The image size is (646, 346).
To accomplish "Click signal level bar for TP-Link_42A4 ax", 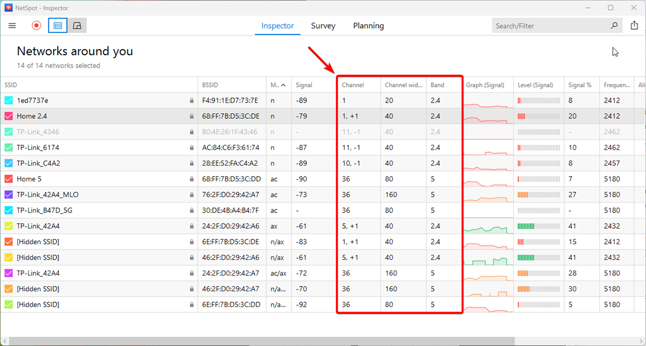I will pos(539,226).
